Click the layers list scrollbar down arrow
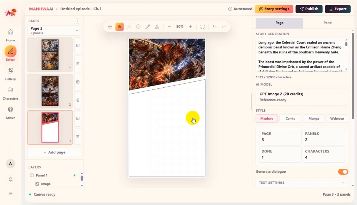This screenshot has height=205, width=357. (82, 186)
